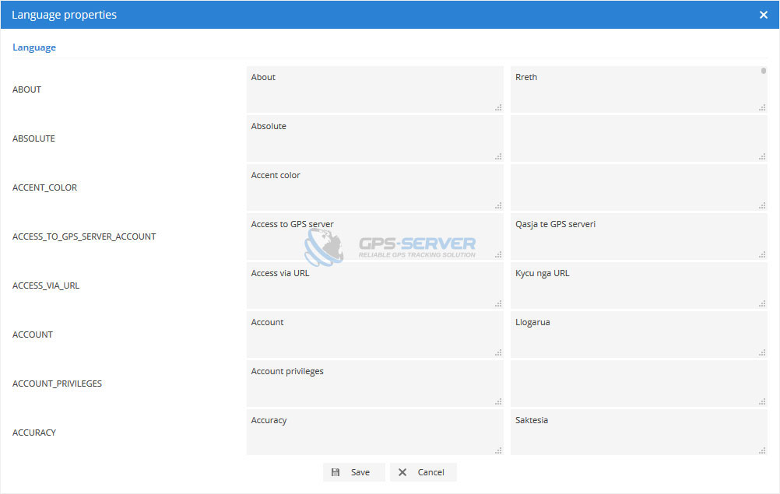This screenshot has height=494, width=780.
Task: Select the Language section heading
Action: coord(34,47)
